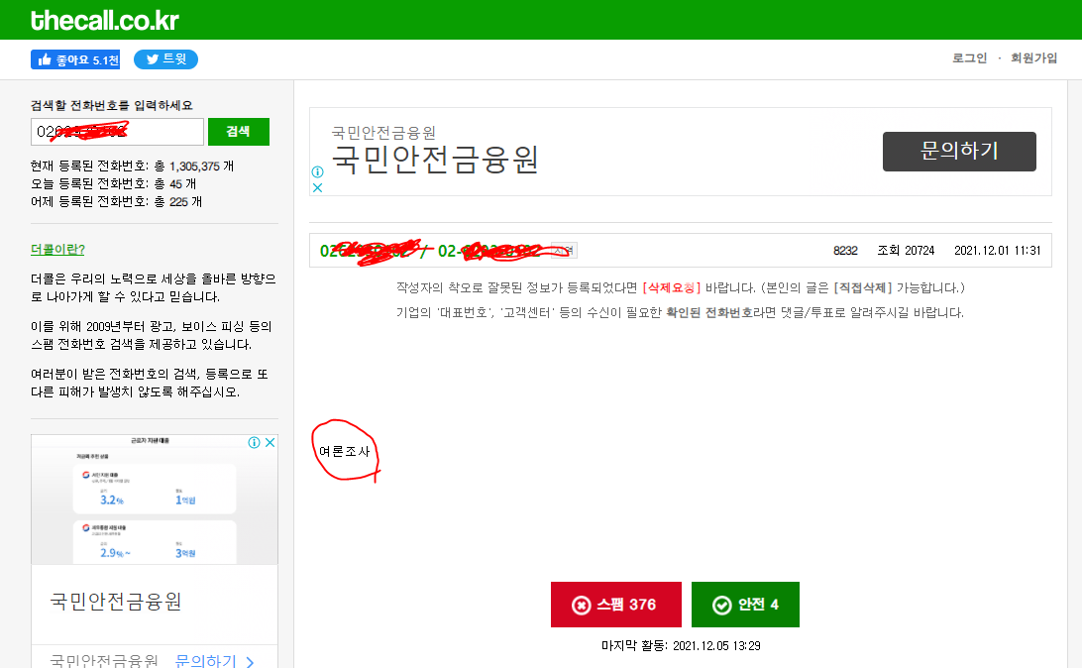Viewport: 1082px width, 668px height.
Task: Vote with the red 스팸 376 button
Action: [616, 605]
